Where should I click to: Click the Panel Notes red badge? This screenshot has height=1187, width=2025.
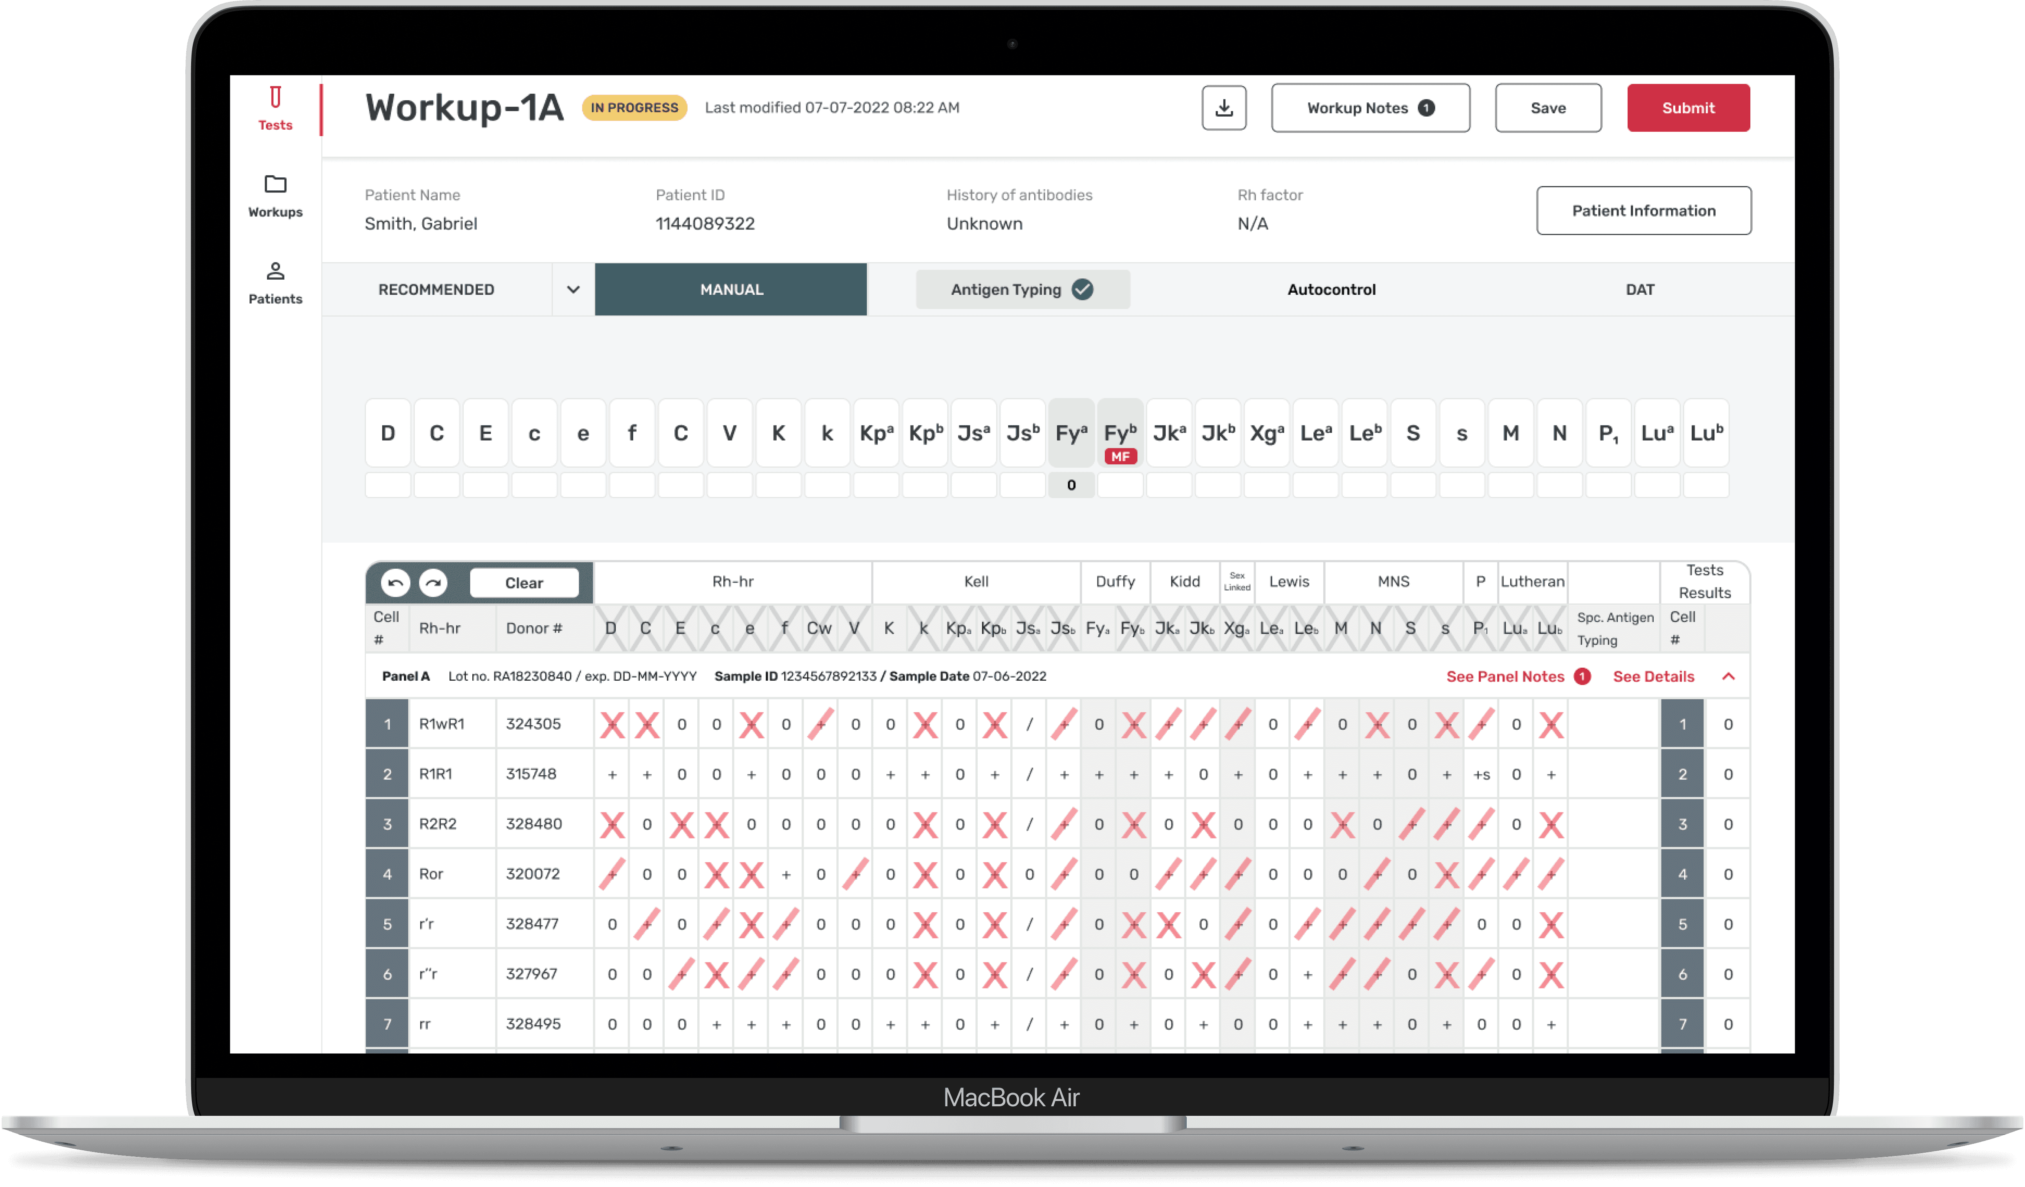click(1582, 677)
